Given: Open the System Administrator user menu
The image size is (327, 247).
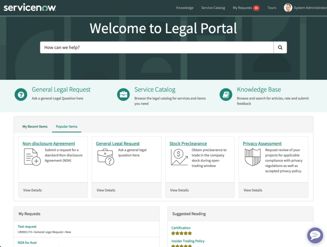Looking at the screenshot, I should (310, 8).
